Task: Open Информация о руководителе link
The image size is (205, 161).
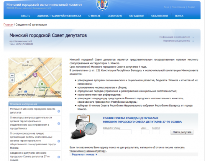Action: (175, 37)
